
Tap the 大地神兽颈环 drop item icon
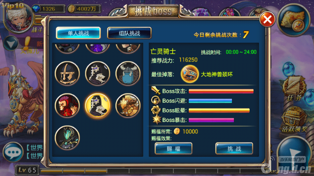point(190,74)
